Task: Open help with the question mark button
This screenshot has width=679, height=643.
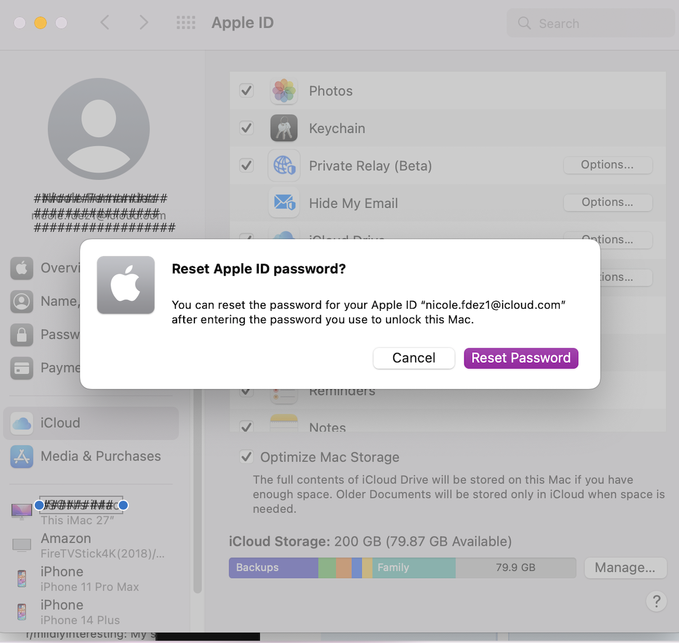Action: (x=657, y=602)
